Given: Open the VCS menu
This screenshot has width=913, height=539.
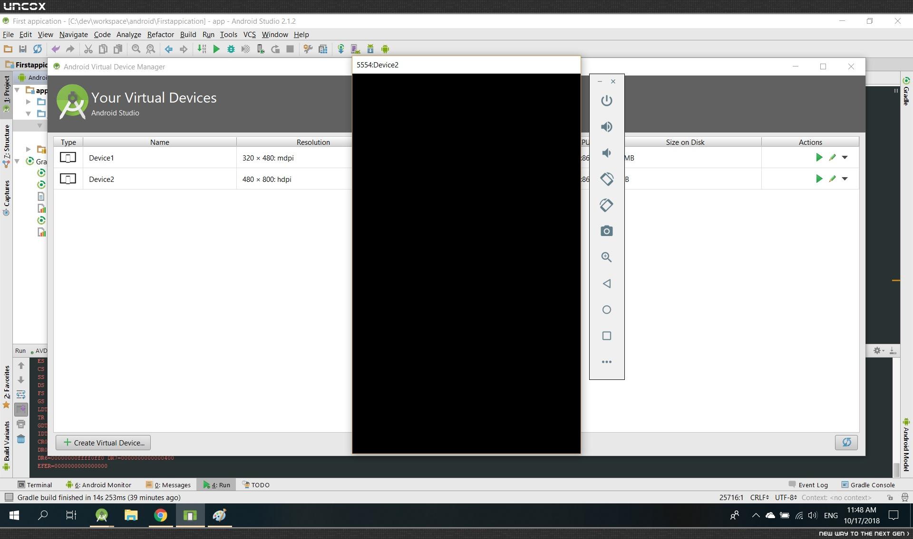Looking at the screenshot, I should click(249, 34).
